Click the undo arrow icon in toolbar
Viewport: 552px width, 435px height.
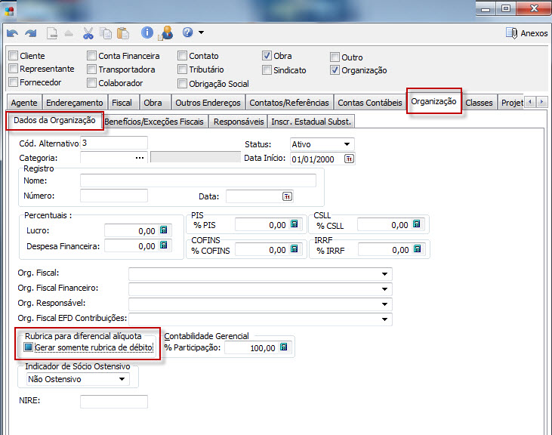(x=12, y=33)
